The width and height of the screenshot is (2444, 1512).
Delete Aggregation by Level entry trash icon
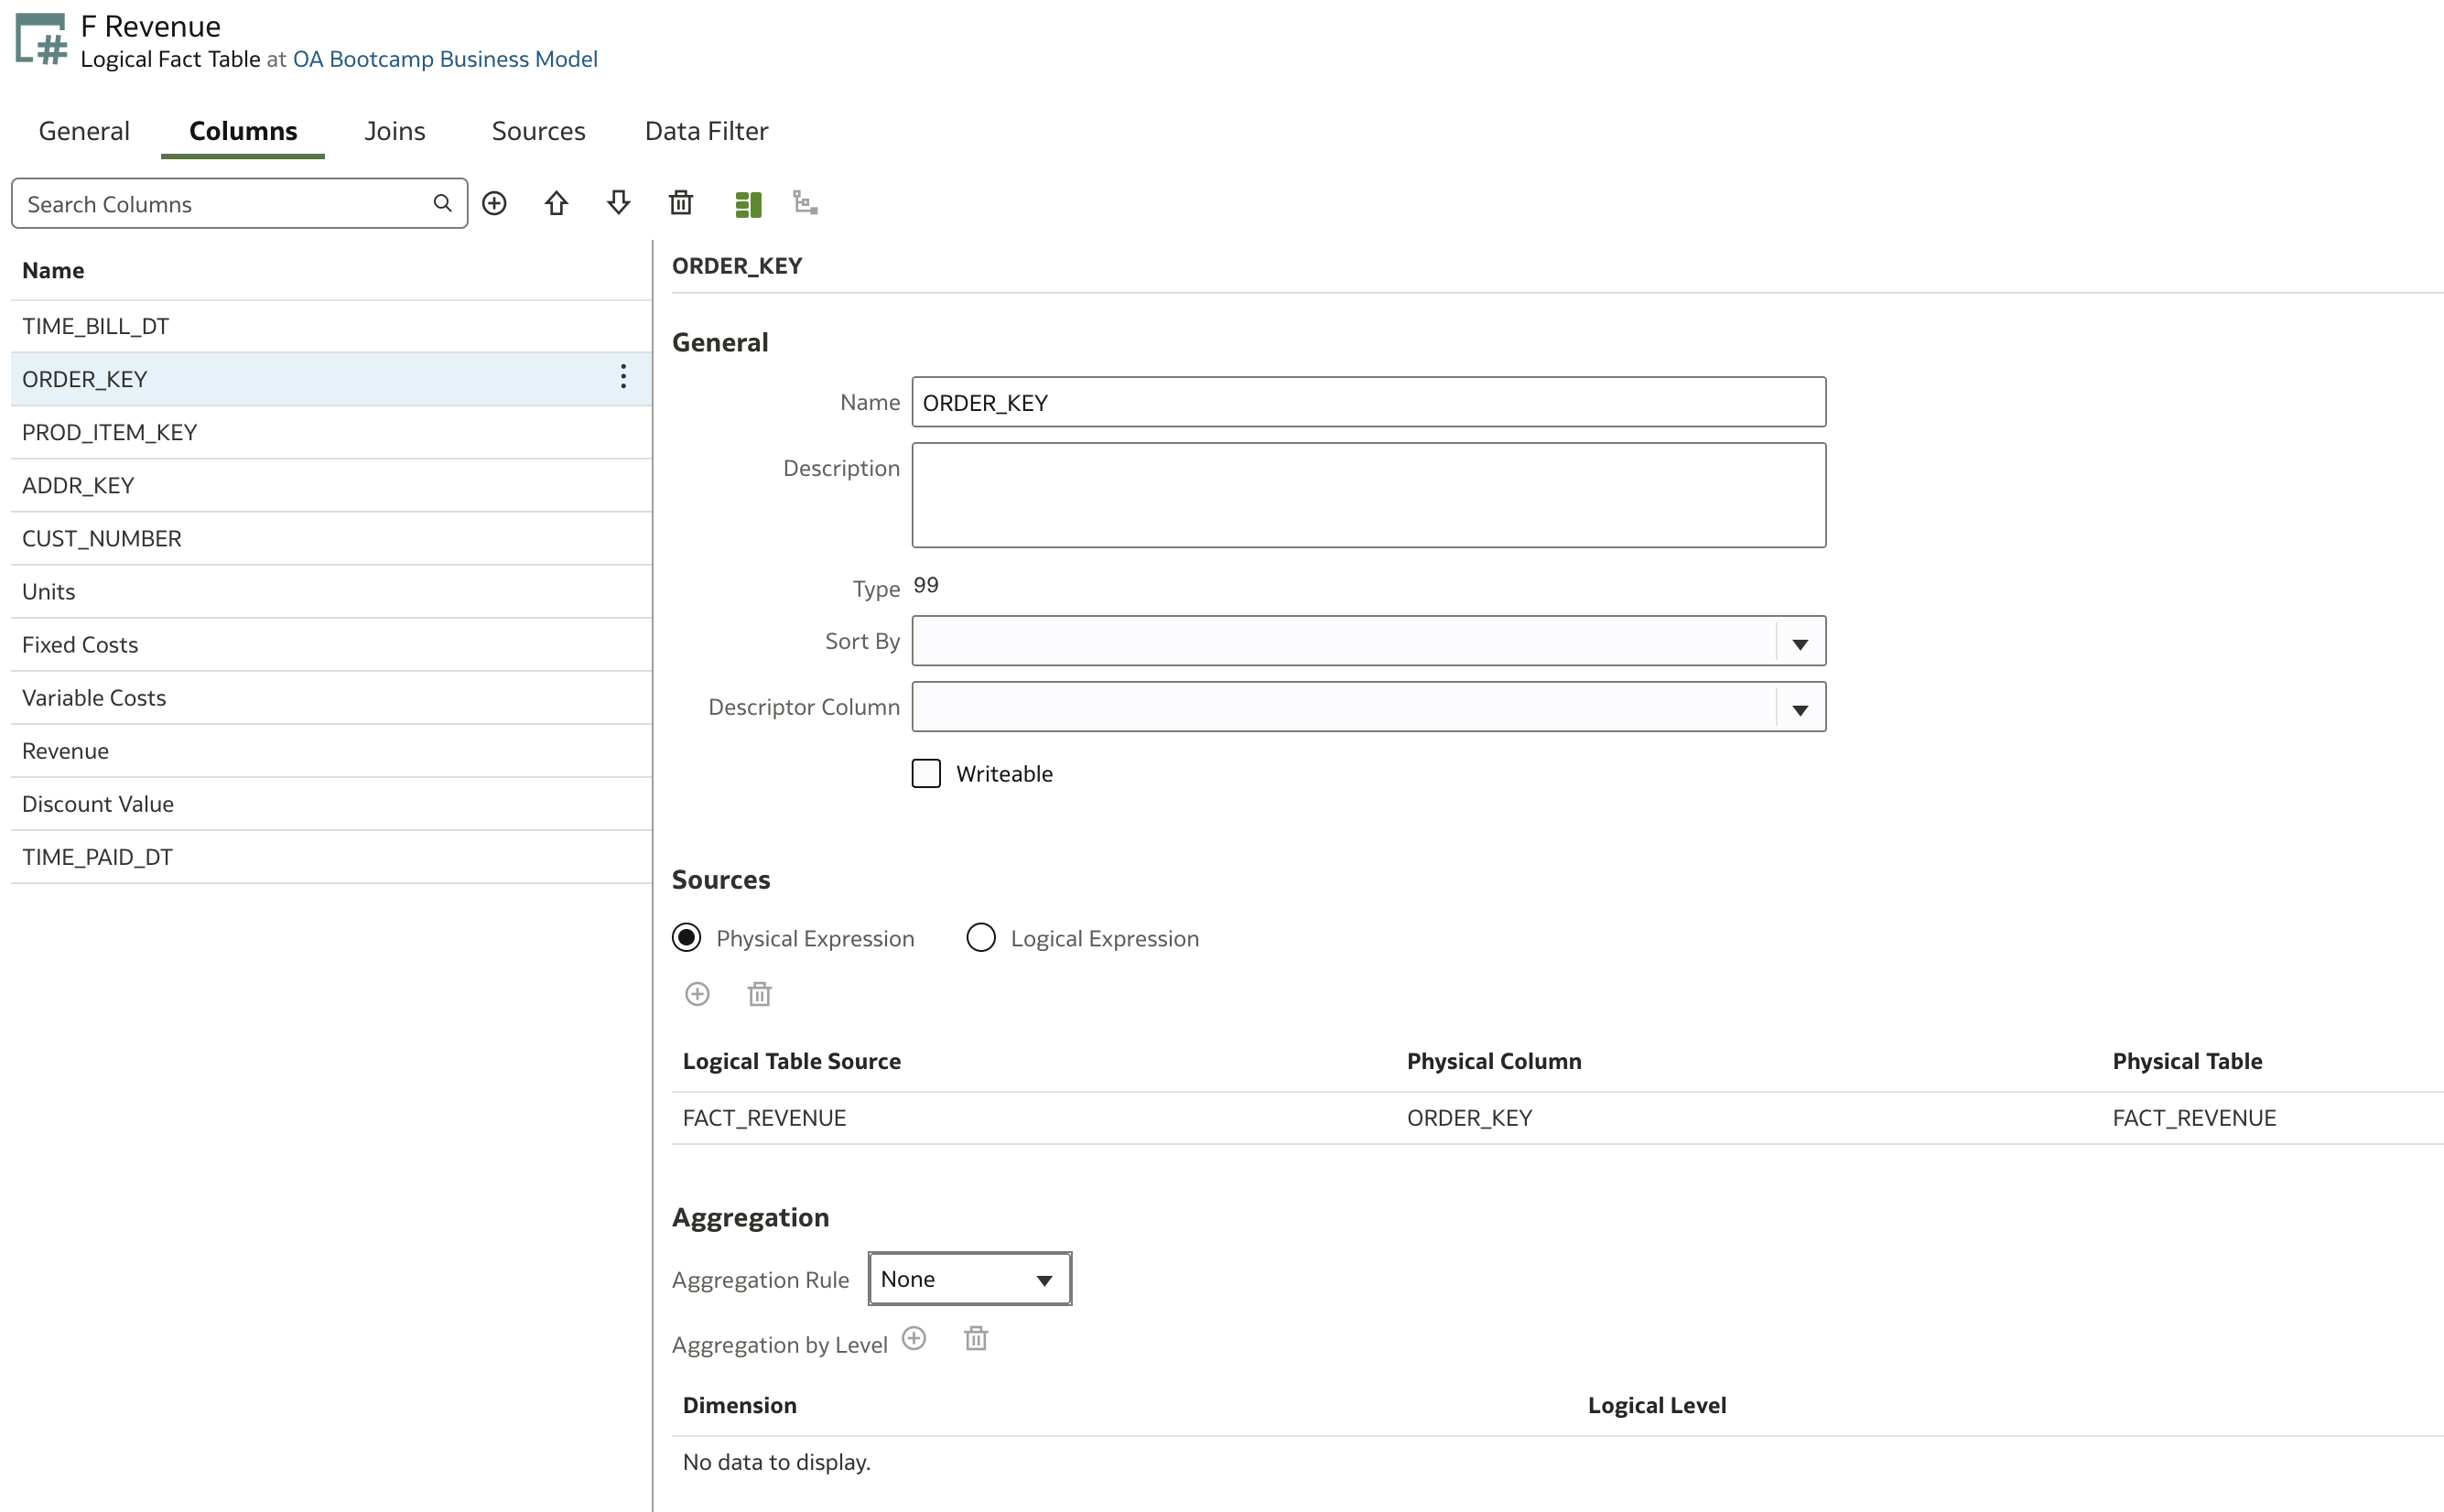click(x=976, y=1338)
